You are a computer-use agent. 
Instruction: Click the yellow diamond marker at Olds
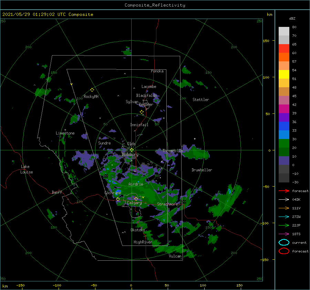tap(132, 150)
